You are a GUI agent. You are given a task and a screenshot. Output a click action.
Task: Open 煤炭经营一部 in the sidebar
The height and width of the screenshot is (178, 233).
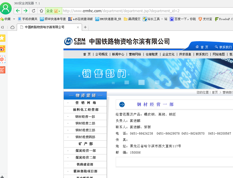pyautogui.click(x=86, y=151)
